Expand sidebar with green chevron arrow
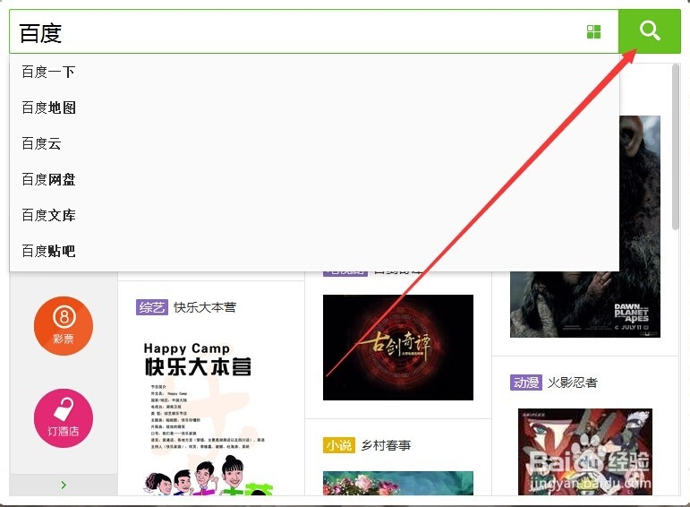690x507 pixels. (x=64, y=485)
